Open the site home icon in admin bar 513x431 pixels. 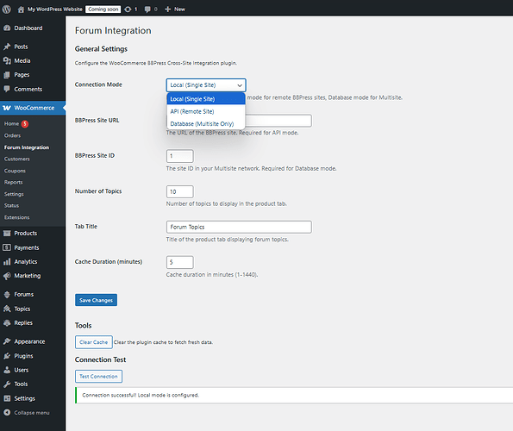21,9
